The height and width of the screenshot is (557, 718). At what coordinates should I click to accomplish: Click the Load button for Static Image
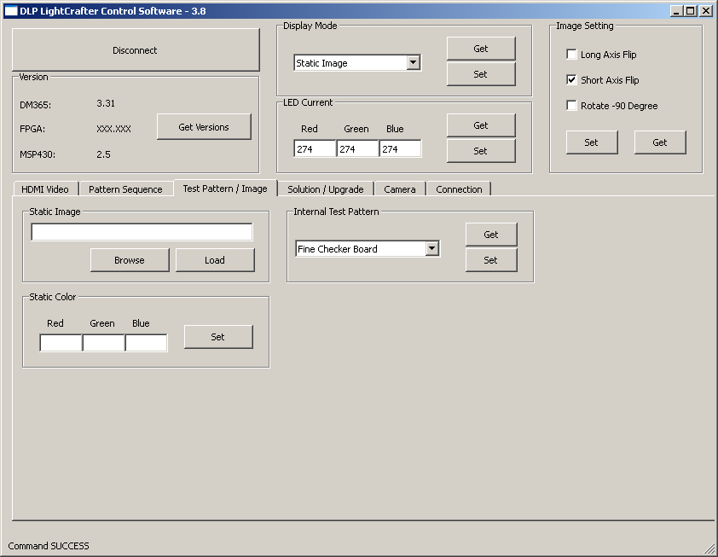215,260
